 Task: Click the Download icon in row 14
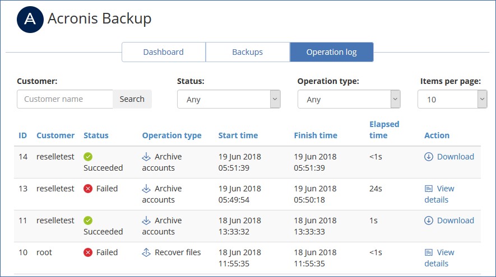point(429,157)
